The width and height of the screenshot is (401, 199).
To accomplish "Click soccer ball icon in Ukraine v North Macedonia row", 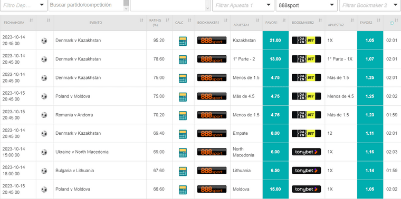I will 44,152.
